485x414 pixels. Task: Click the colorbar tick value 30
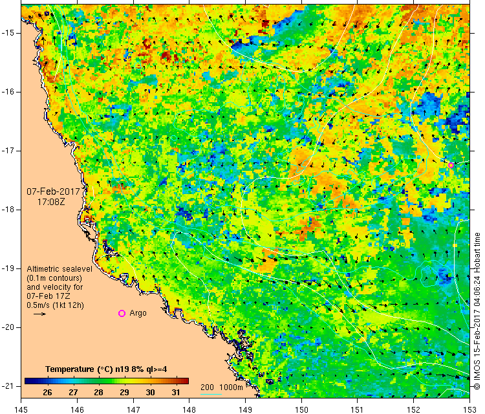click(150, 393)
